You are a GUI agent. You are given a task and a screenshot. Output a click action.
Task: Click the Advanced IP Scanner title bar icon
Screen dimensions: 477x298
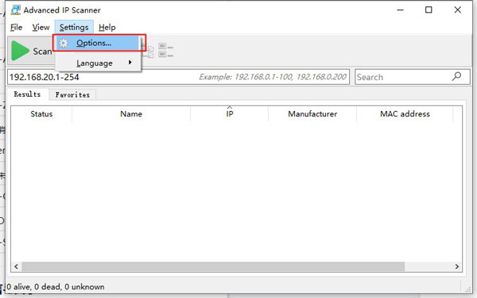click(x=16, y=10)
